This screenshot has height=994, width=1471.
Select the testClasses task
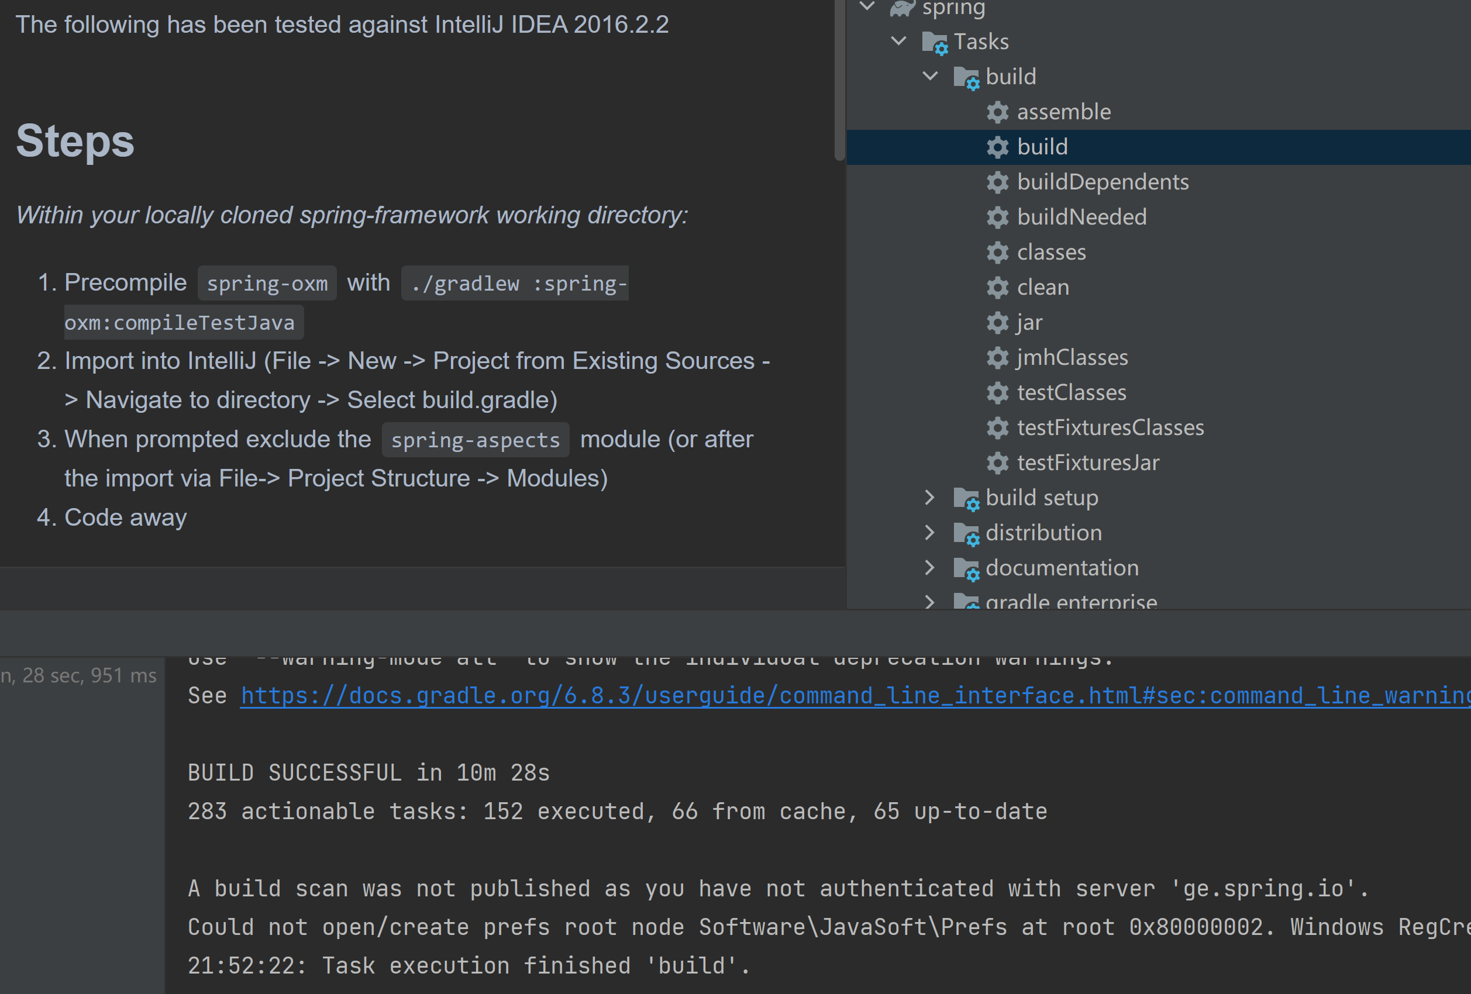(x=1072, y=393)
